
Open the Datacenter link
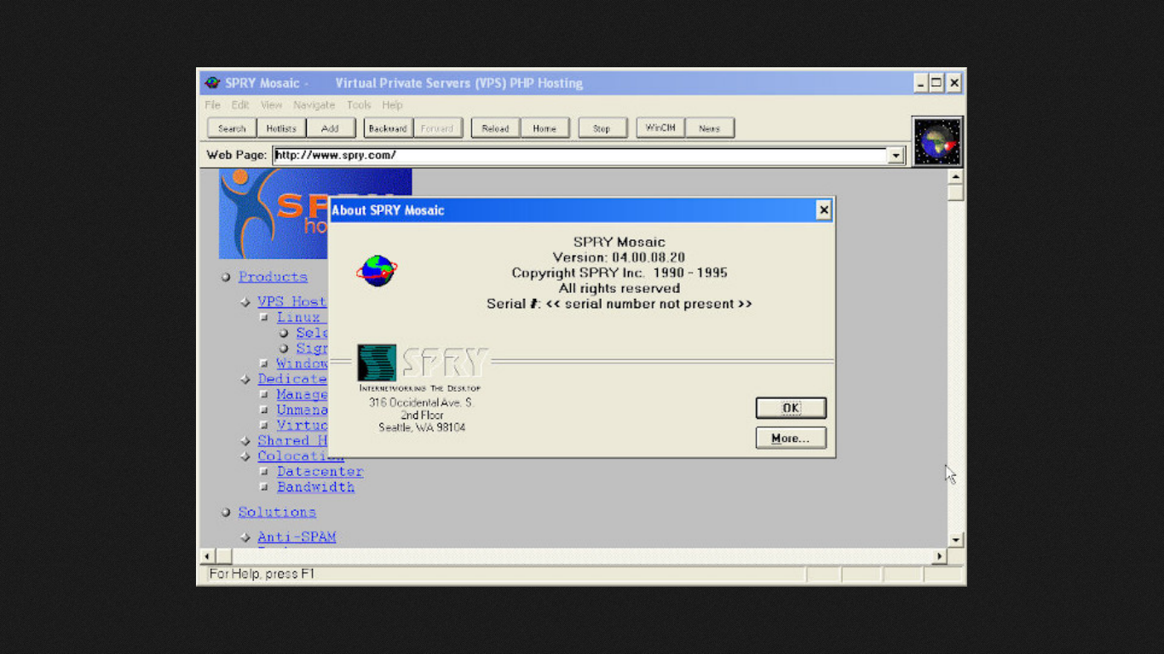point(320,472)
